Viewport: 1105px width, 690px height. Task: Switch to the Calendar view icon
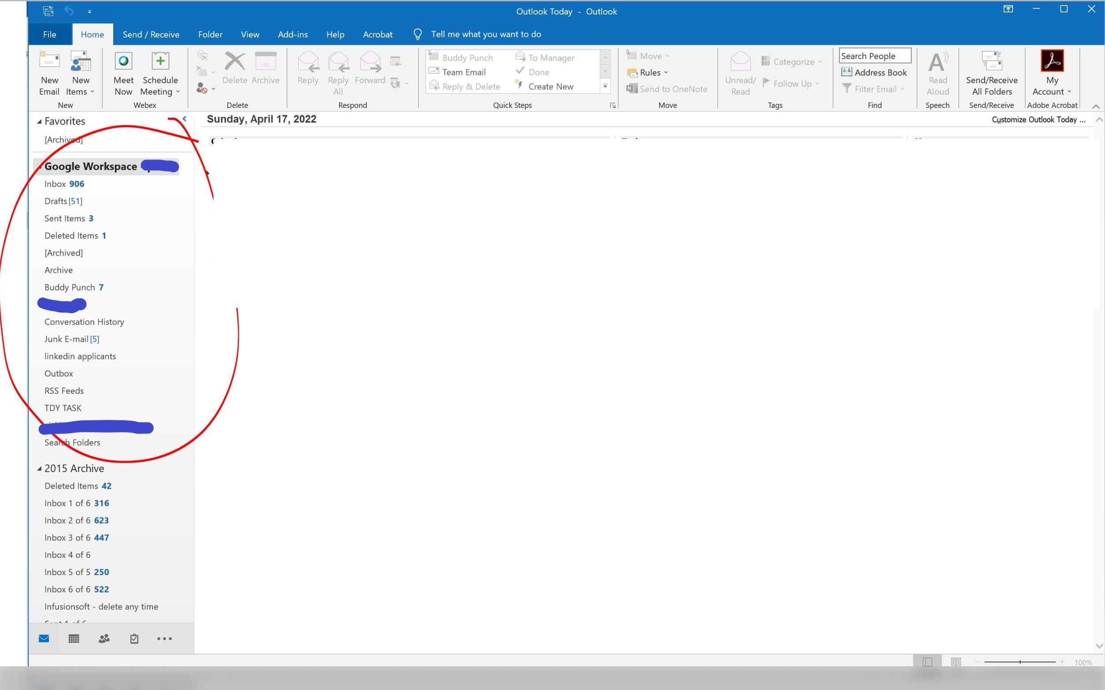[74, 638]
